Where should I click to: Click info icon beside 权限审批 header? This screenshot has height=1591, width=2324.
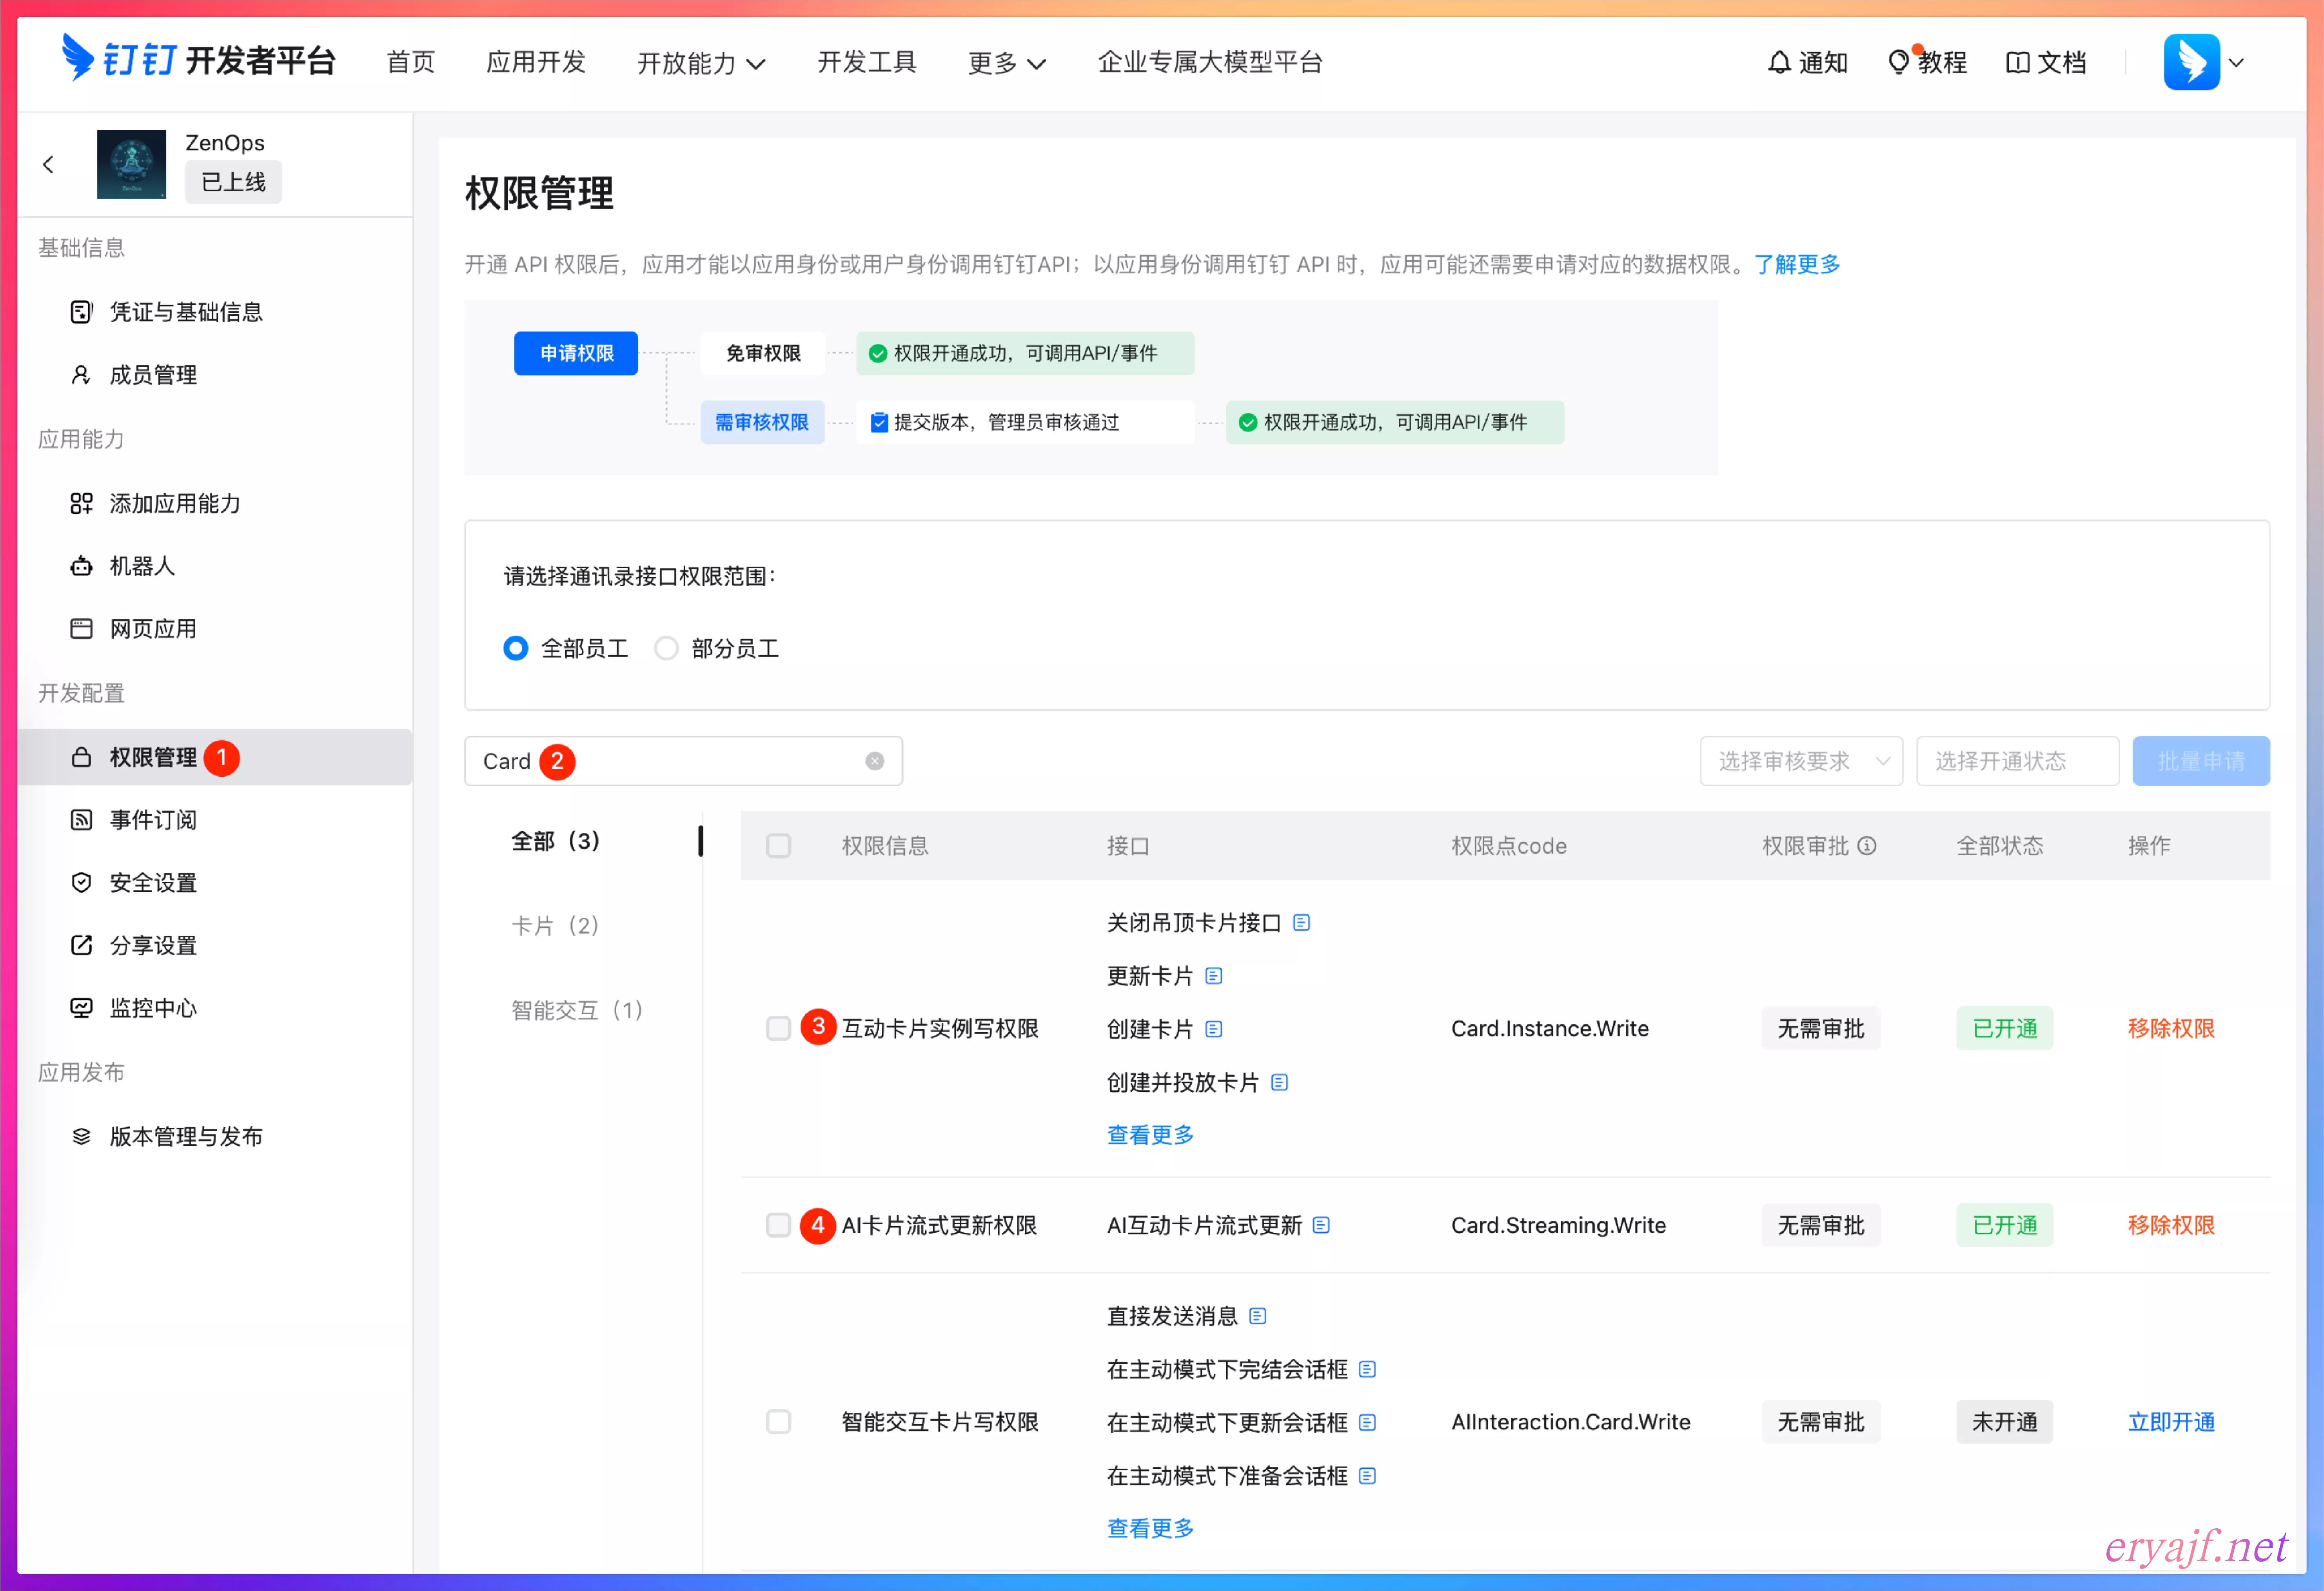pyautogui.click(x=1866, y=846)
